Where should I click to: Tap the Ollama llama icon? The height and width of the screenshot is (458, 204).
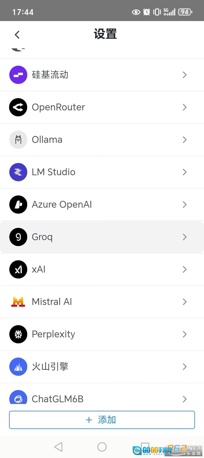[18, 140]
